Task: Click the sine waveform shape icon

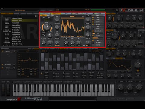Action: [43, 35]
